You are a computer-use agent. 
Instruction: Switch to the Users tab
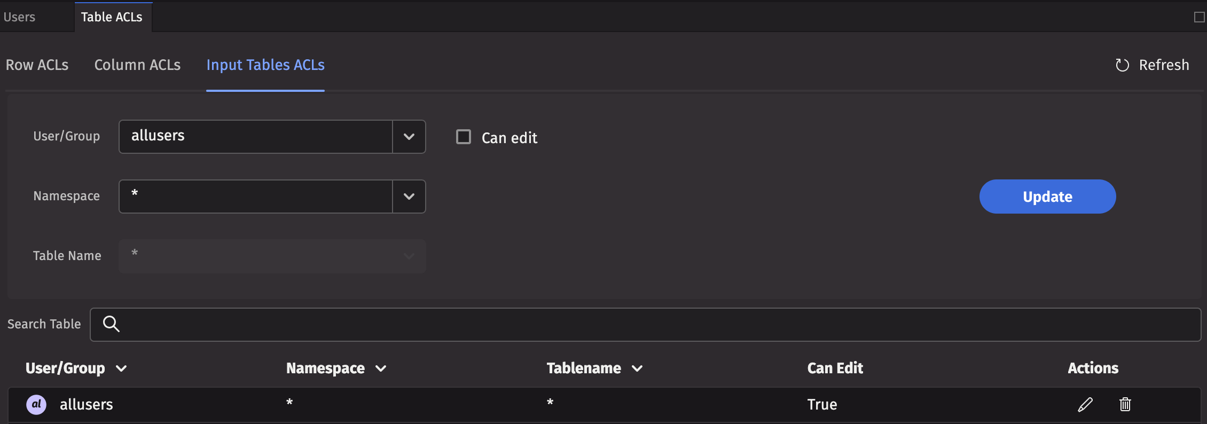click(20, 17)
